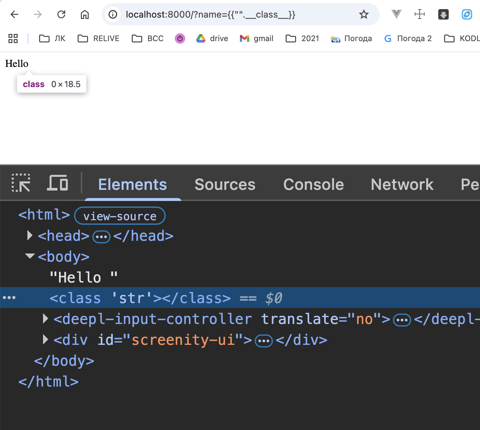Image resolution: width=480 pixels, height=430 pixels.
Task: Click the URL in the address bar
Action: click(x=210, y=14)
